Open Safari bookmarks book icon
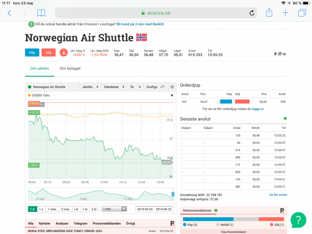 coord(41,13)
